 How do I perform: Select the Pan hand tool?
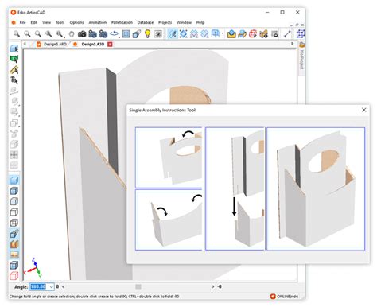[x=72, y=34]
